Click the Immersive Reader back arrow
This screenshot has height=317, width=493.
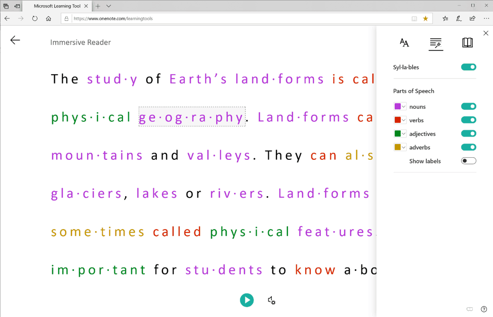coord(15,40)
